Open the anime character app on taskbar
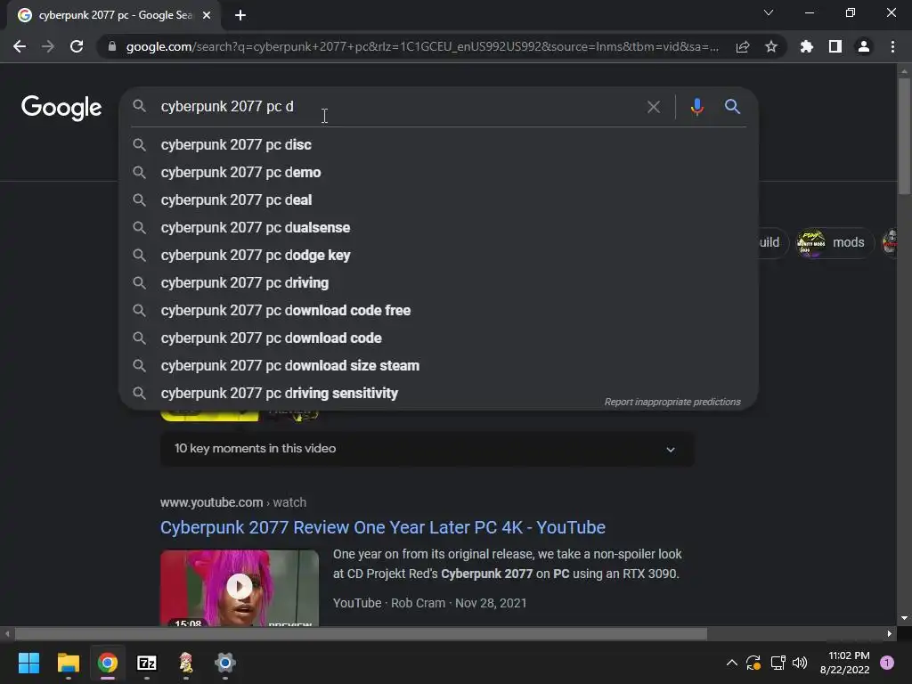912x684 pixels. [185, 663]
